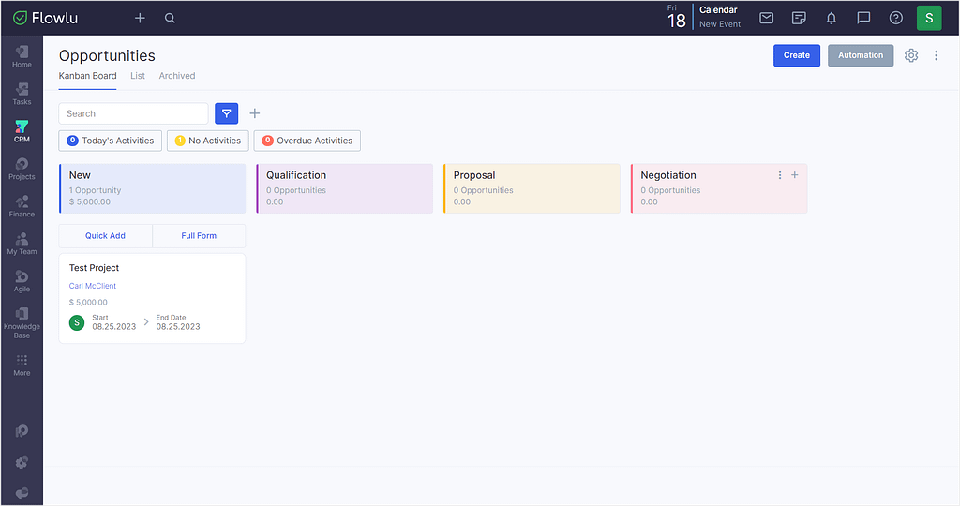Click the Flowlu logo
The image size is (960, 506).
tap(46, 18)
